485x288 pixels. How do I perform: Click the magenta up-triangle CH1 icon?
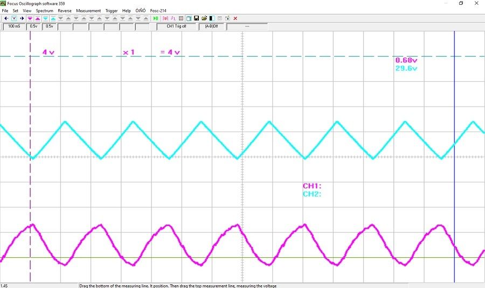38,18
